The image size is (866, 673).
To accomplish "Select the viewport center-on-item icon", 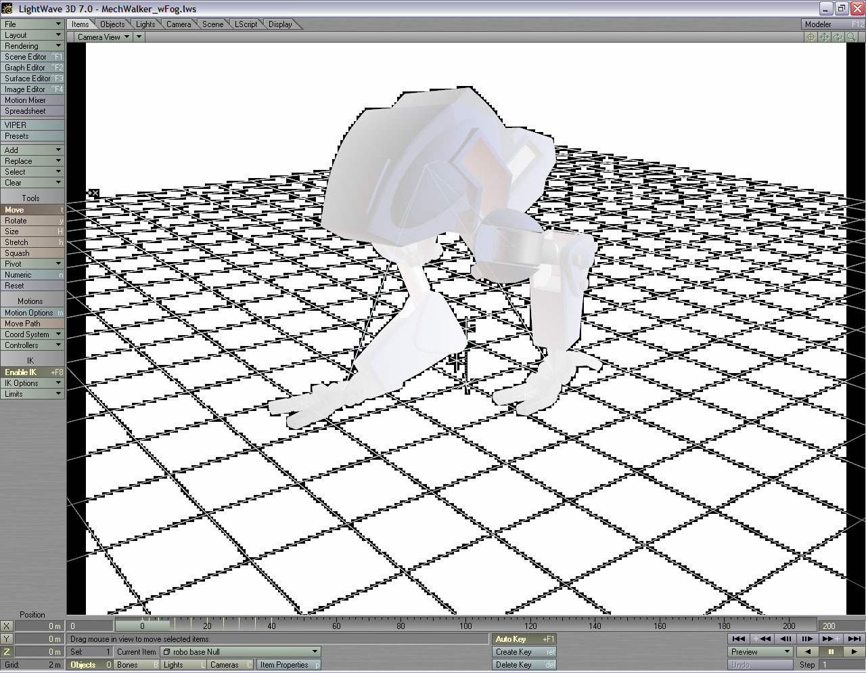I will click(x=811, y=37).
